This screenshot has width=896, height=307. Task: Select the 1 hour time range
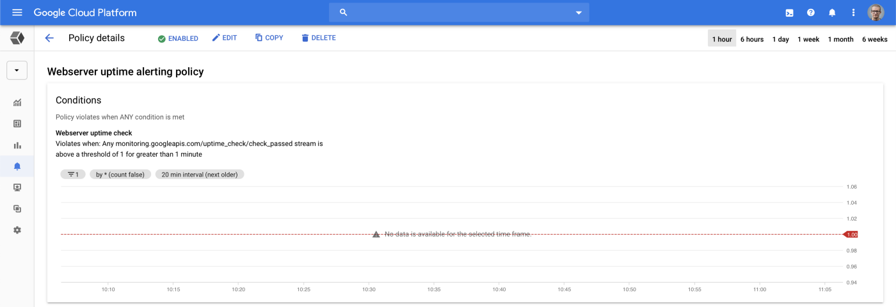pyautogui.click(x=722, y=39)
